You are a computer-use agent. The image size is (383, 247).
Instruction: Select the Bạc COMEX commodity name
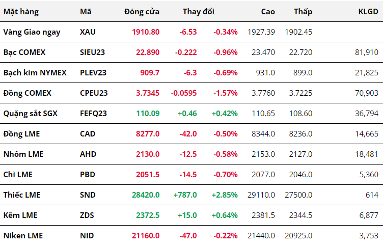[x=24, y=52]
